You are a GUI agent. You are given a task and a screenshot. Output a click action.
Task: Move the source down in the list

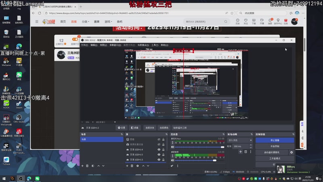click(148, 166)
